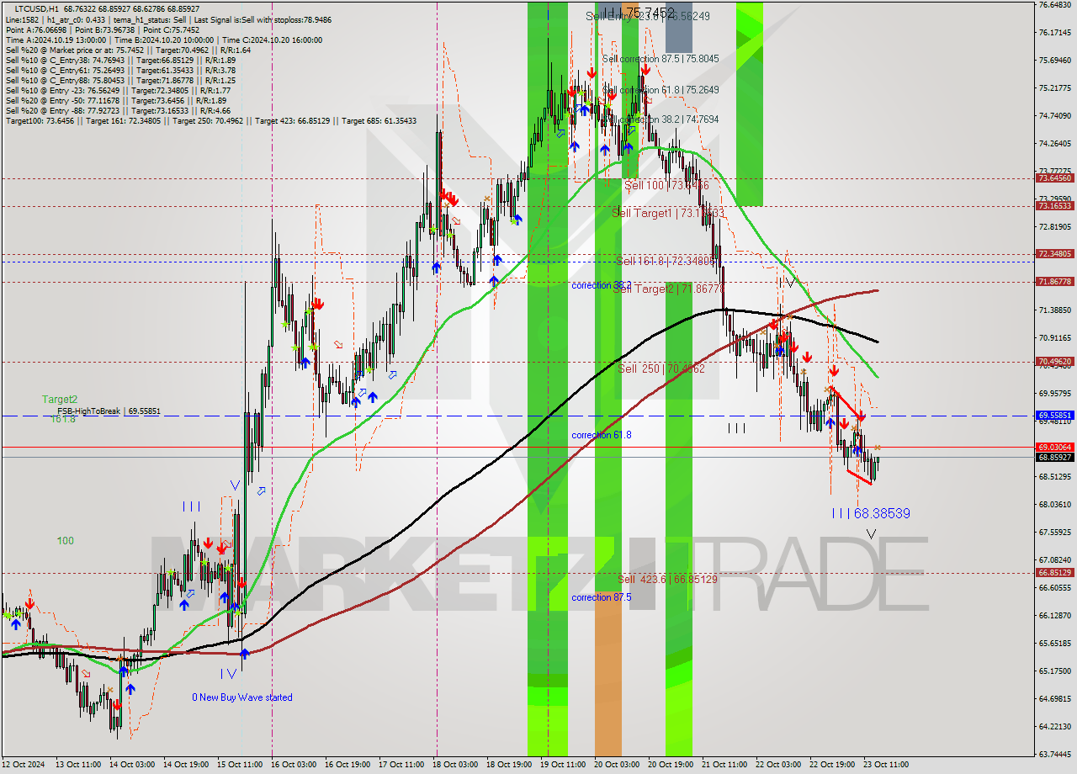Click the 'Sell 250 | 70.4962' label

(x=661, y=368)
